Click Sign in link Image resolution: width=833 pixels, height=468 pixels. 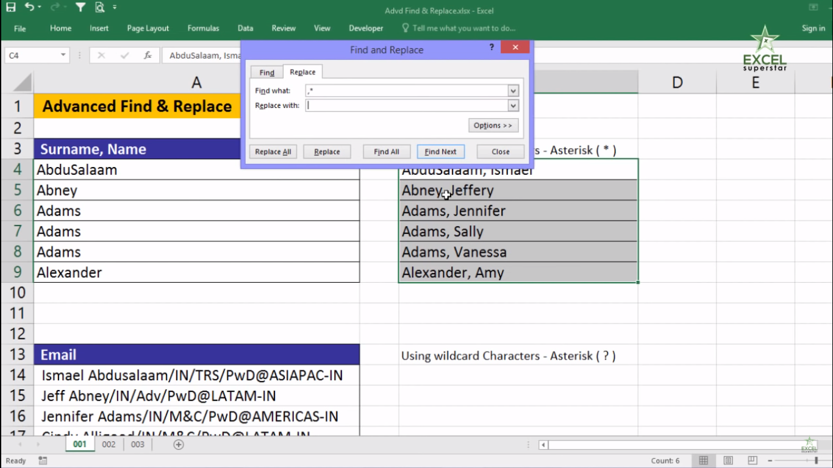[x=813, y=28]
